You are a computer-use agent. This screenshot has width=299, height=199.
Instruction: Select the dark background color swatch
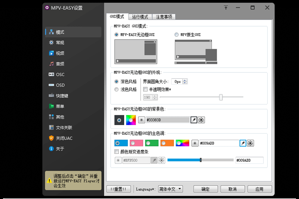click(x=119, y=120)
